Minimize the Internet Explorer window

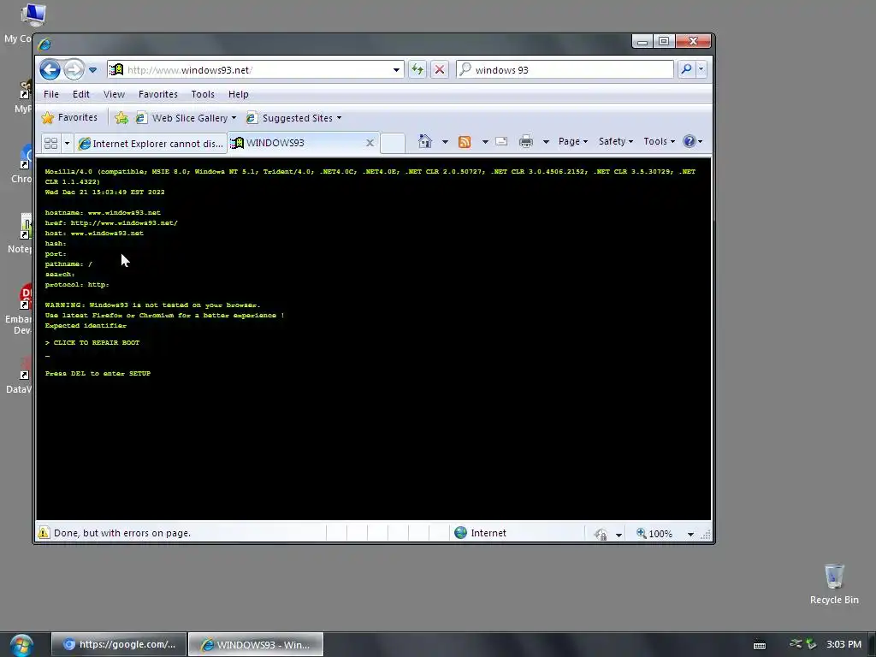point(642,41)
